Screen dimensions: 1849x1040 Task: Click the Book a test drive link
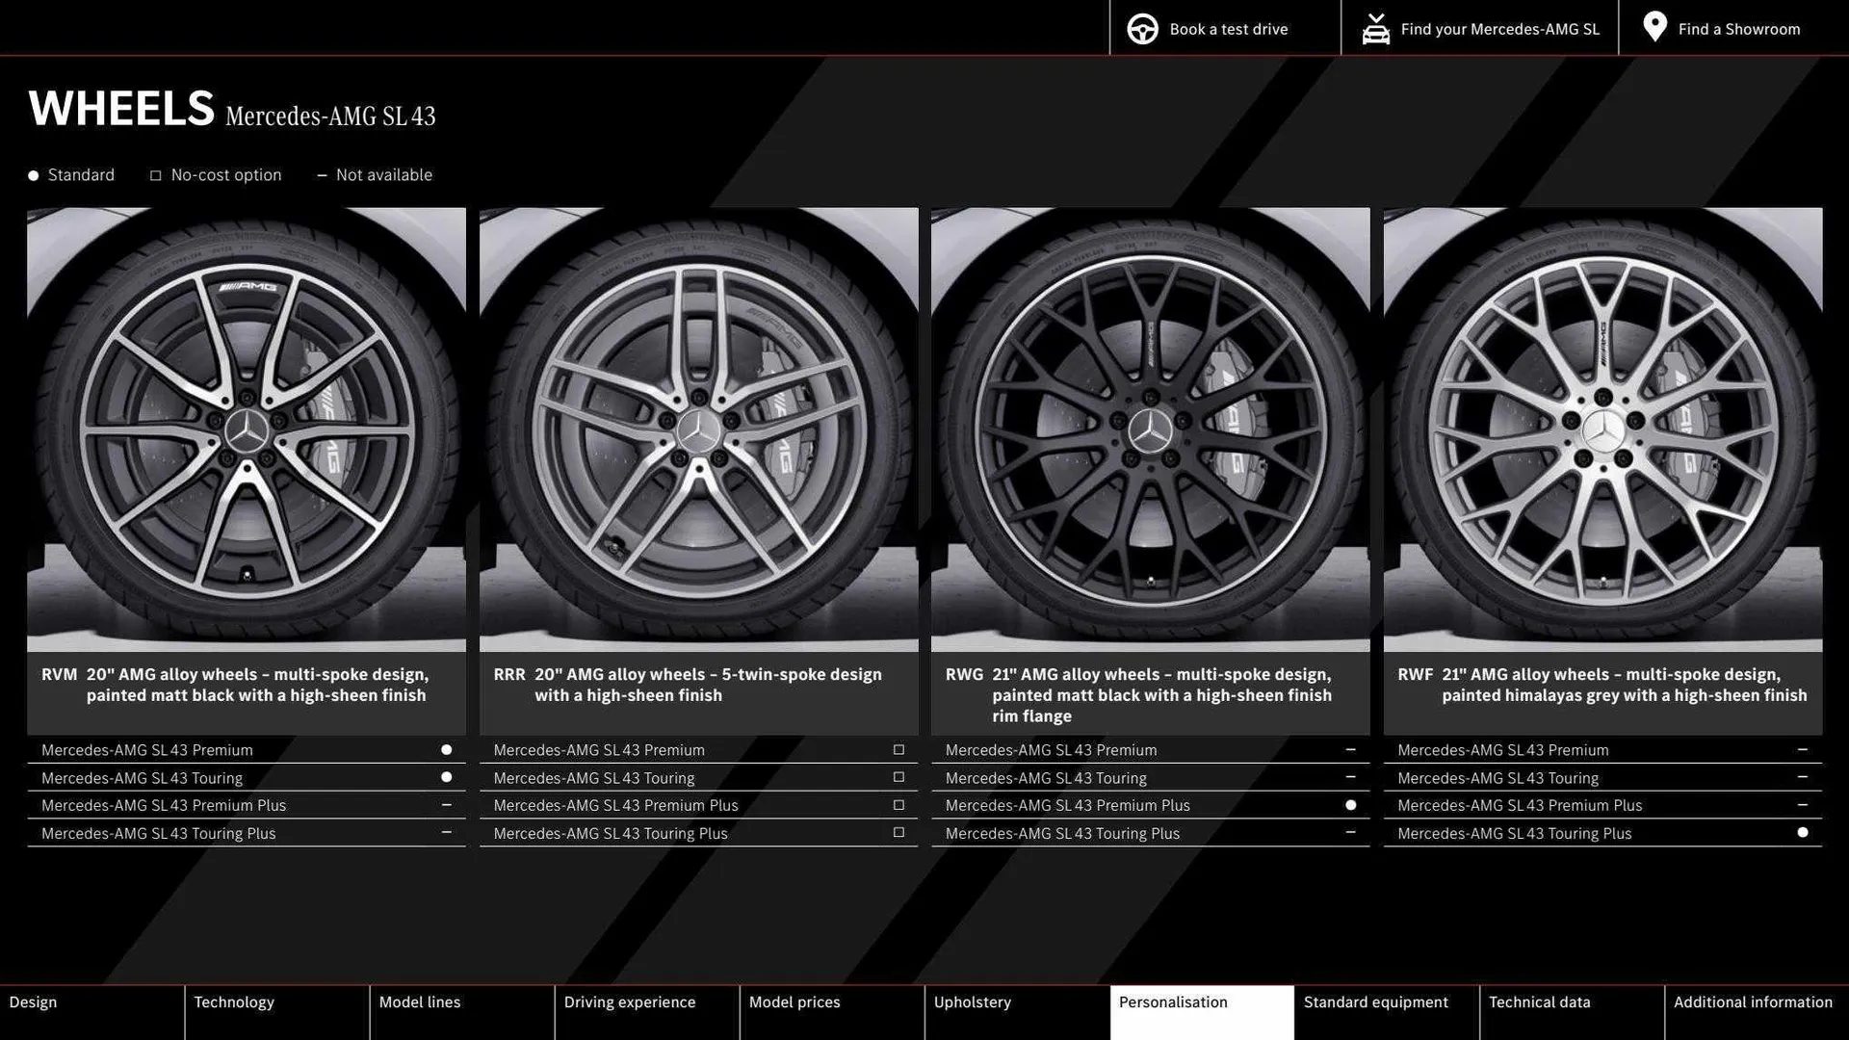pyautogui.click(x=1228, y=28)
